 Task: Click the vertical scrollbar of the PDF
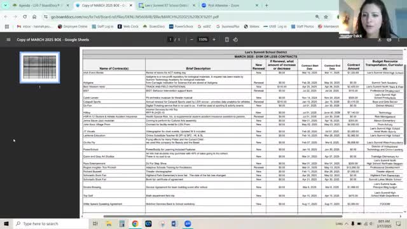[x=405, y=104]
